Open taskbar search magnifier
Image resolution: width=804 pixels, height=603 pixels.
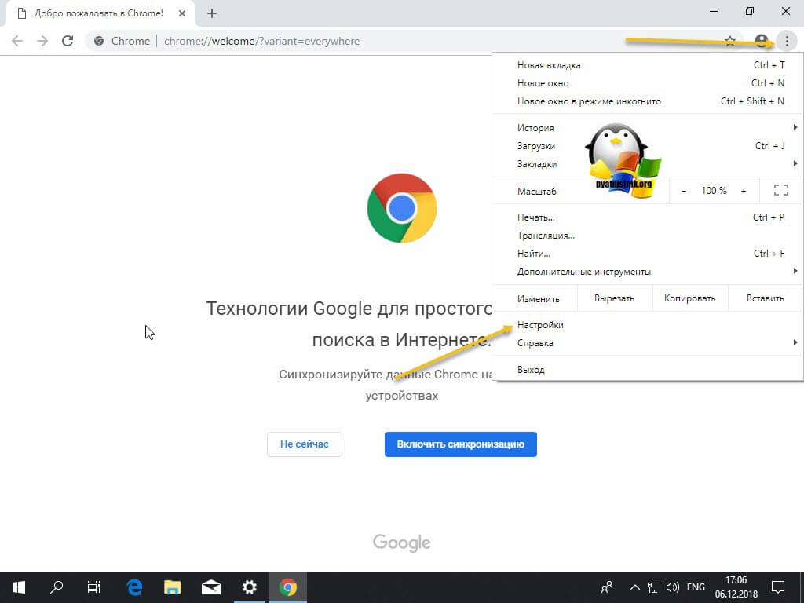click(x=57, y=587)
